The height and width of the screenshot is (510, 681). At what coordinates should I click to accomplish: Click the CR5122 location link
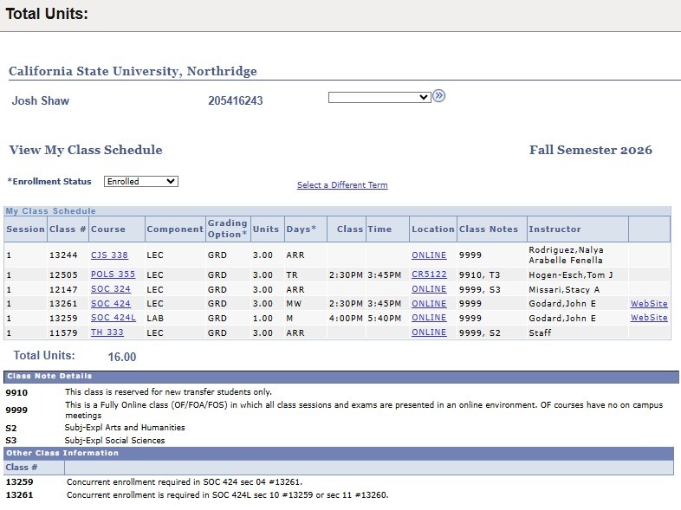pos(429,274)
